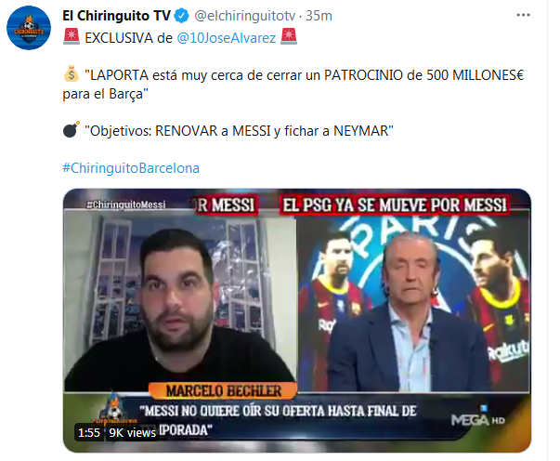The image size is (560, 461).
Task: Click the MARCELO BECHLER name banner
Action: [223, 390]
